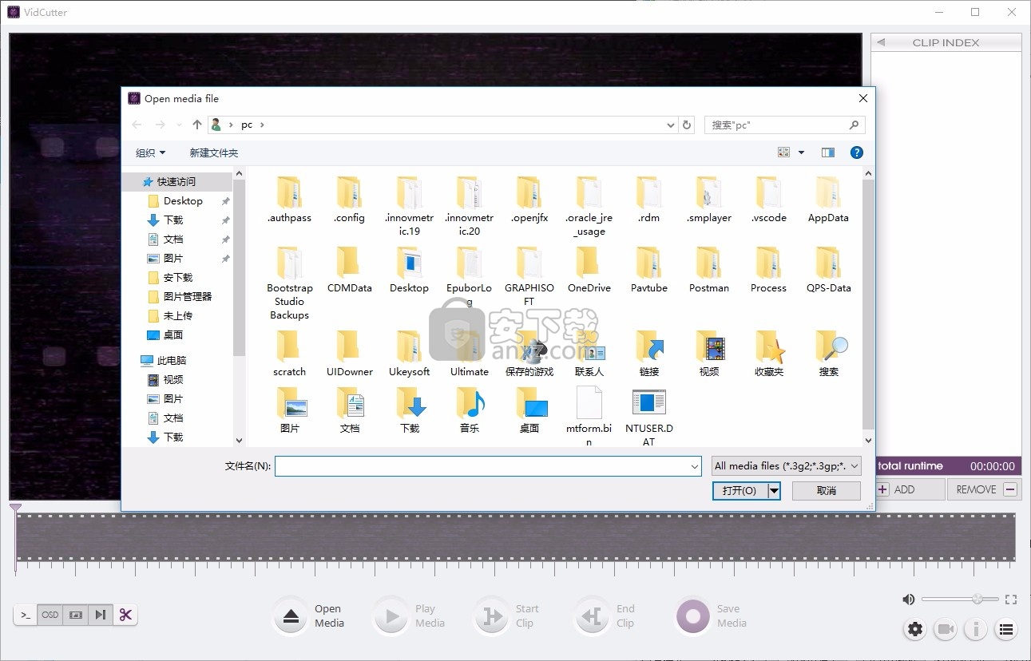Go back in the file dialog
Image resolution: width=1031 pixels, height=661 pixels.
click(137, 125)
